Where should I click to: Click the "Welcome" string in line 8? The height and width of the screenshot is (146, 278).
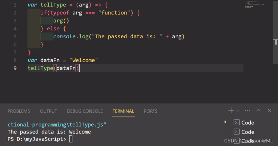point(85,60)
